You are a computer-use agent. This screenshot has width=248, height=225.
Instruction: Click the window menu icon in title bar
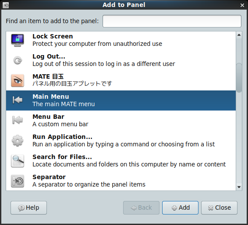click(6, 5)
